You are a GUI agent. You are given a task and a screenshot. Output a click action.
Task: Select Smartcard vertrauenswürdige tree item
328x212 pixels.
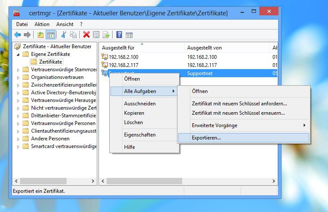coord(64,146)
